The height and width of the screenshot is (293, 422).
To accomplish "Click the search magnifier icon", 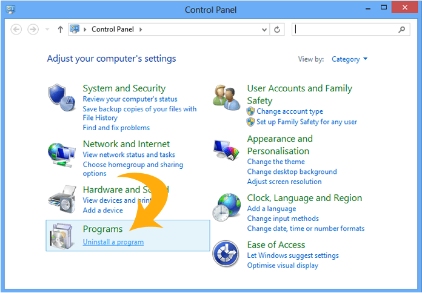I will click(x=402, y=29).
